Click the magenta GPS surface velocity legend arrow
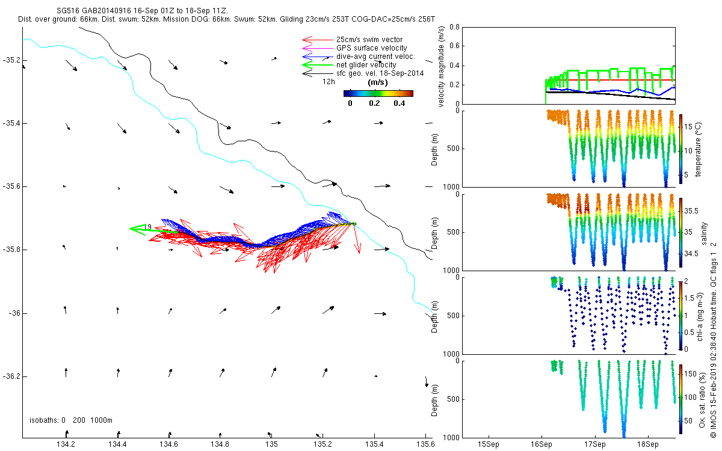Image resolution: width=722 pixels, height=451 pixels. [317, 48]
